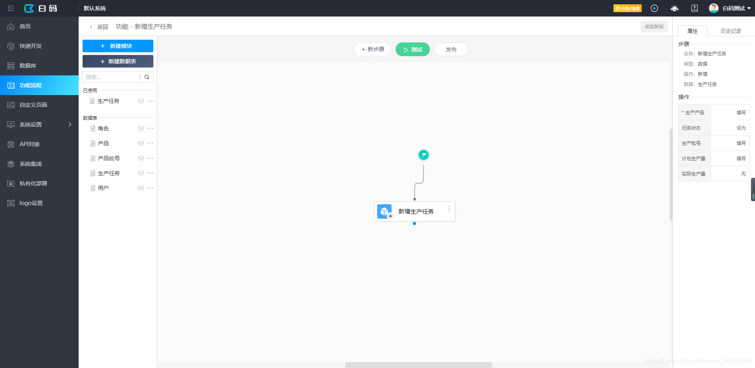
Task: Click the 默认系统 system name
Action: (x=95, y=8)
